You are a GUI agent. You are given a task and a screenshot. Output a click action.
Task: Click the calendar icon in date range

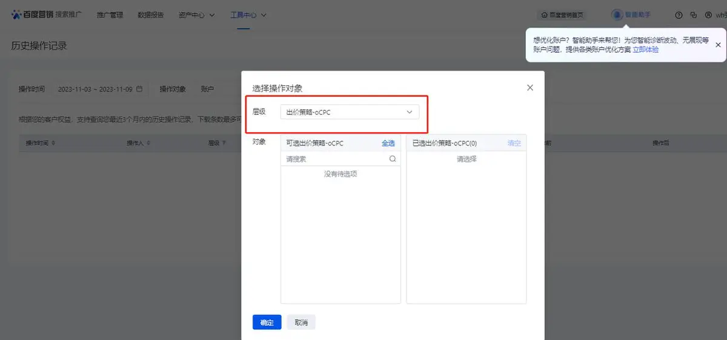[x=139, y=89]
